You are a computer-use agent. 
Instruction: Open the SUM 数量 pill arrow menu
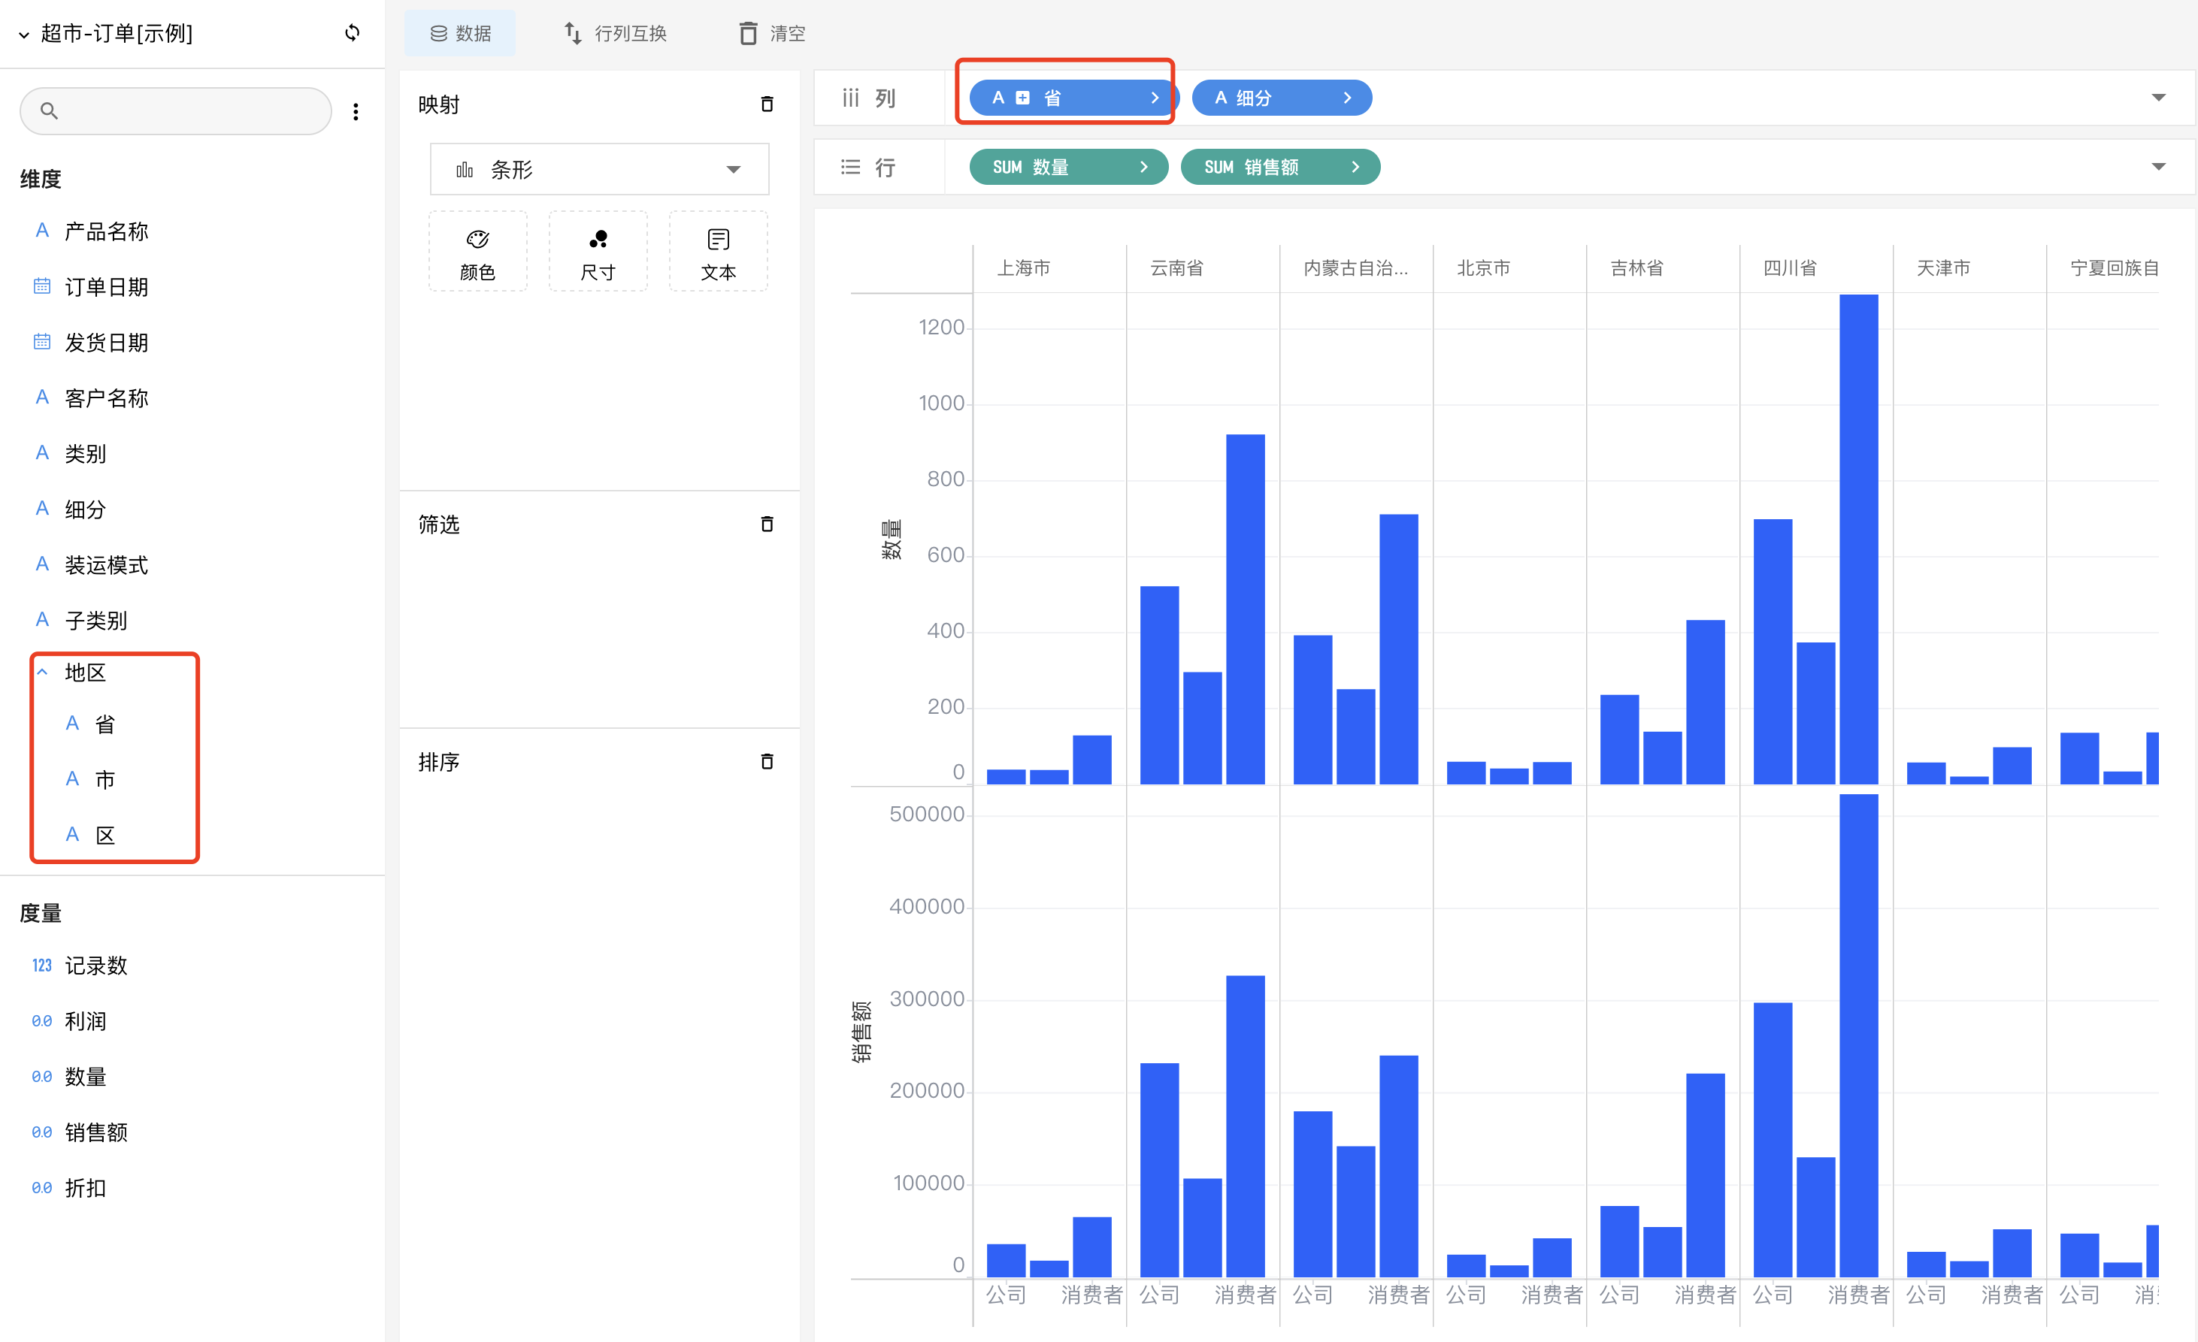click(1143, 167)
